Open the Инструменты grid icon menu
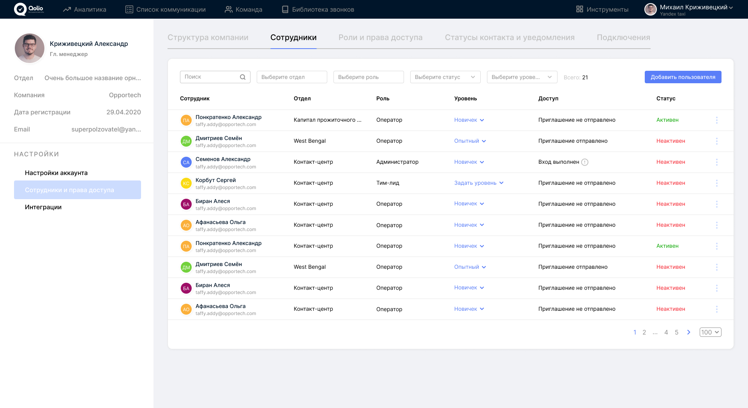This screenshot has width=748, height=408. click(580, 9)
